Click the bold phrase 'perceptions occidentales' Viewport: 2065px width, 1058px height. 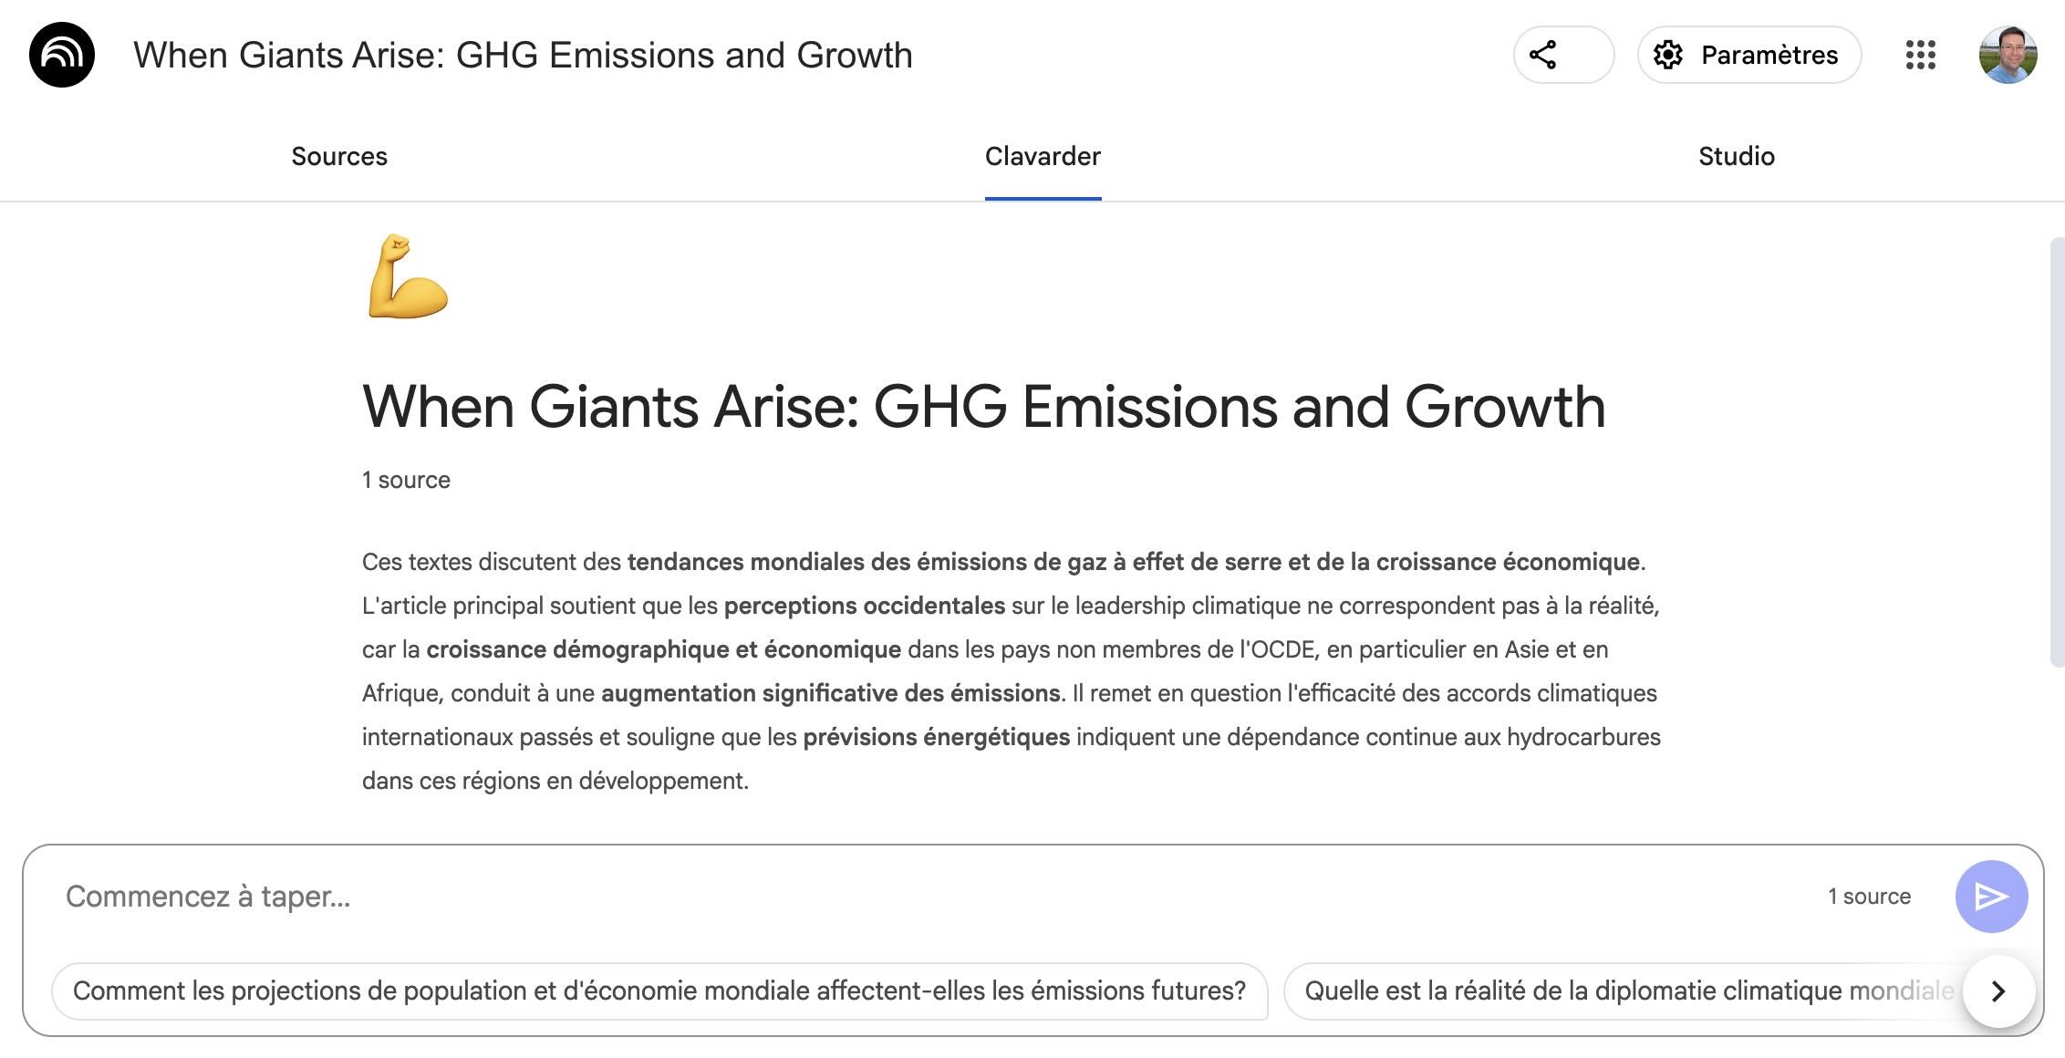[864, 606]
